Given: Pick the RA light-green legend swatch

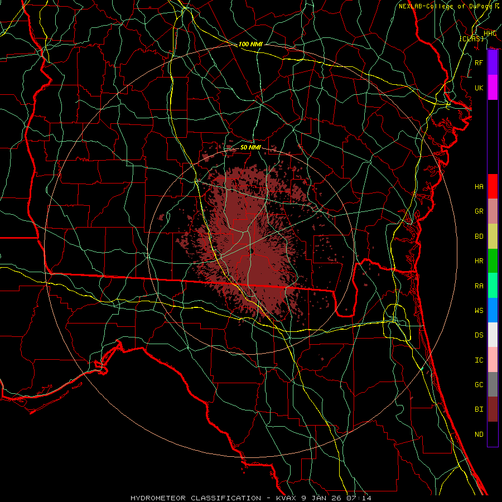Looking at the screenshot, I should (493, 286).
